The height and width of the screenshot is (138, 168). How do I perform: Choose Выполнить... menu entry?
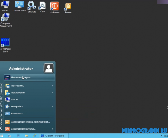pyautogui.click(x=29, y=113)
